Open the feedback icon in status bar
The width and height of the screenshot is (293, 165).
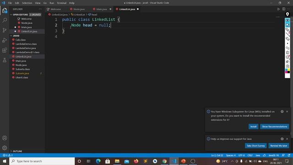[x=283, y=155]
